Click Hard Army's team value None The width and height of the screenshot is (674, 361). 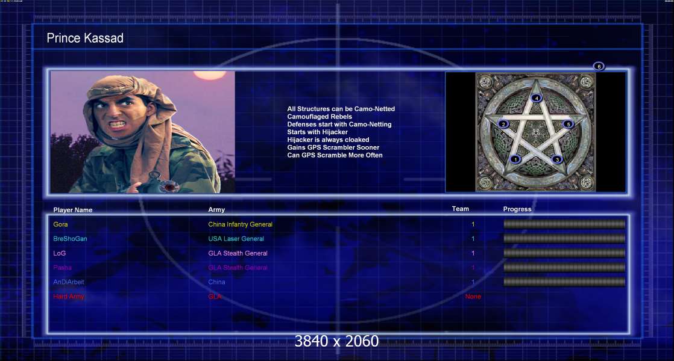pos(473,297)
